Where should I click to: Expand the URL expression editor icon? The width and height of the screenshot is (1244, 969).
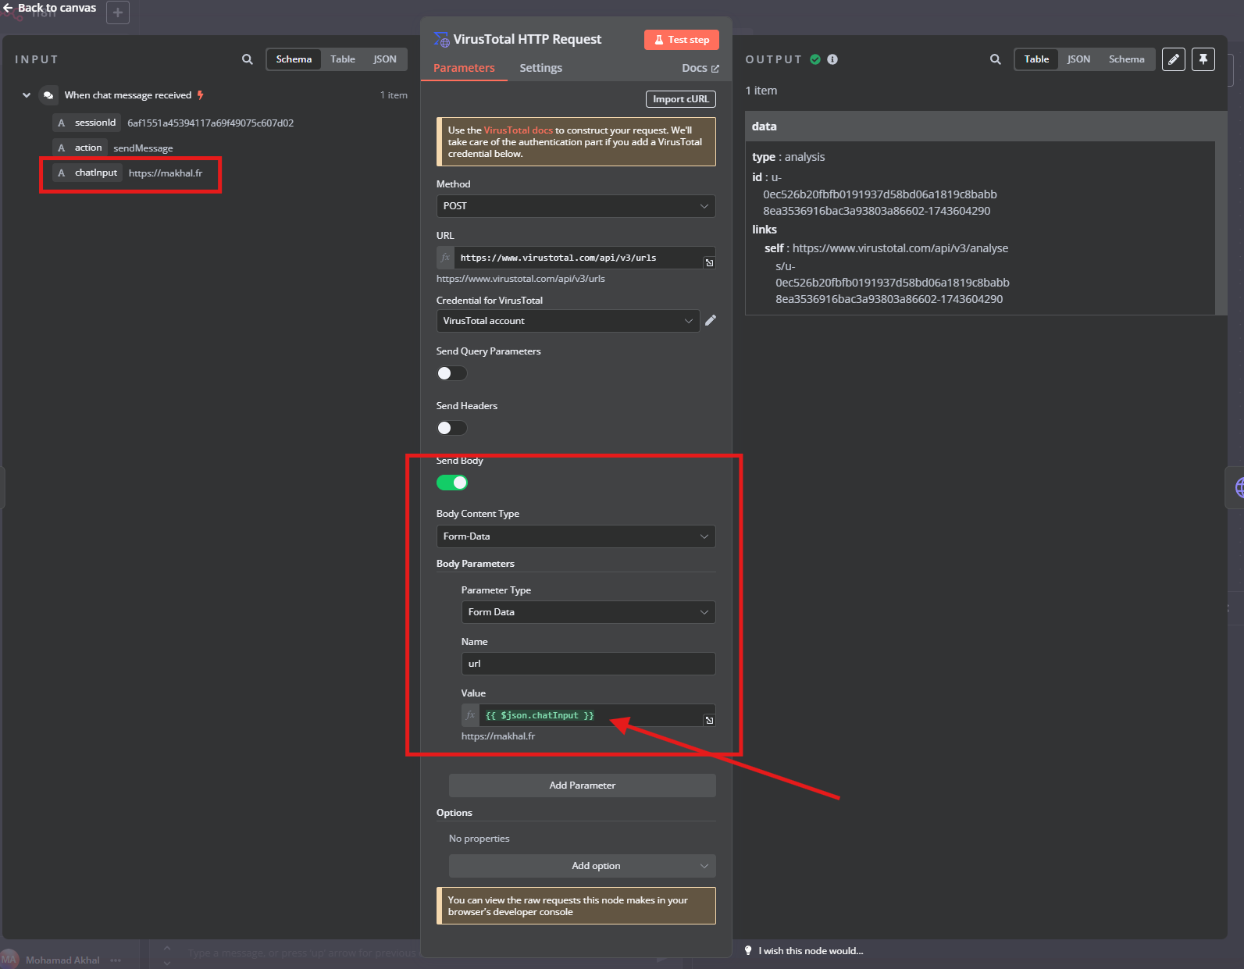709,263
